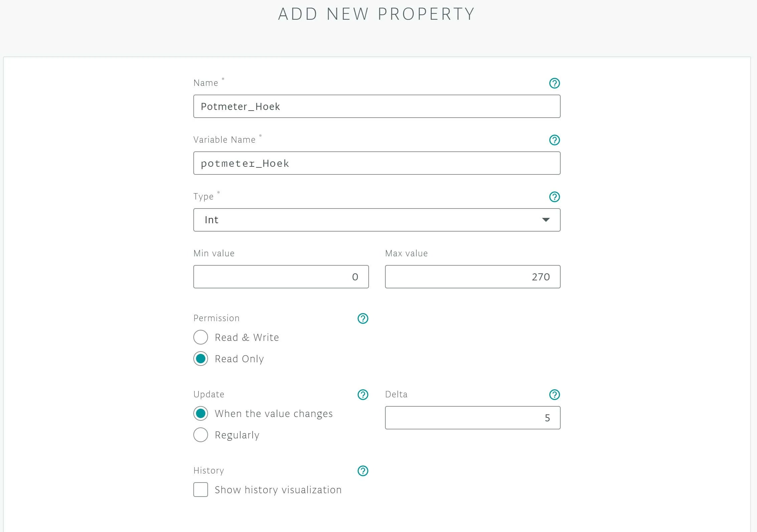The width and height of the screenshot is (757, 532).
Task: Click the Max value field showing 270
Action: pos(472,277)
